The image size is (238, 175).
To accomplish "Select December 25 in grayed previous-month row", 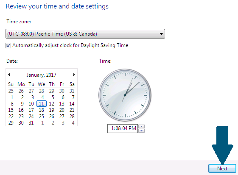I will pyautogui.click(x=11, y=91).
